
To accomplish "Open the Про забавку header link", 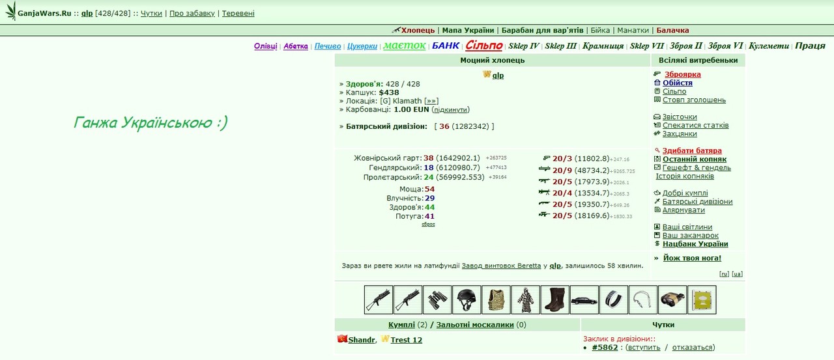I will 192,13.
